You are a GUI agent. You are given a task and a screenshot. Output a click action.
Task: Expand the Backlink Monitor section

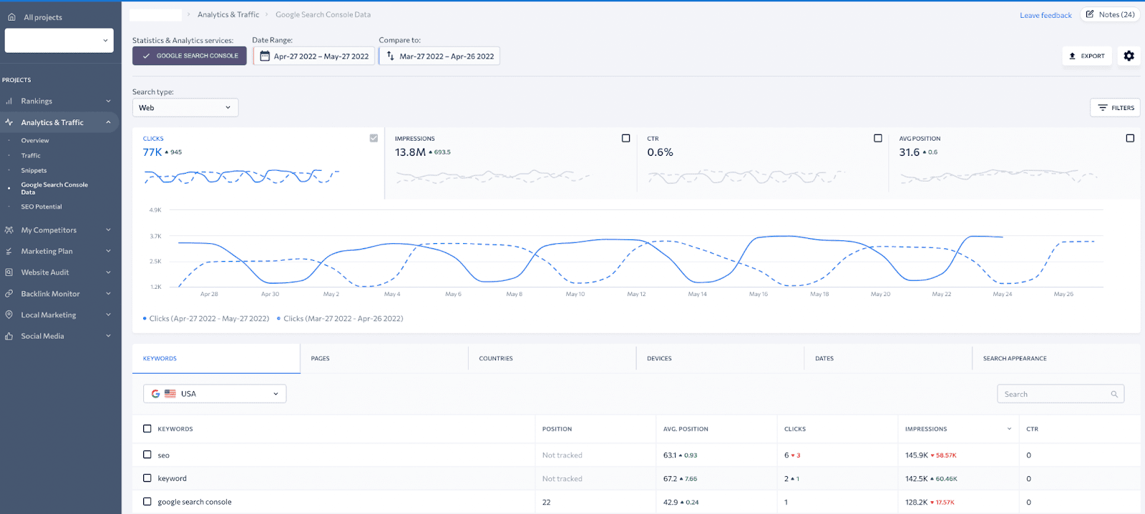108,294
